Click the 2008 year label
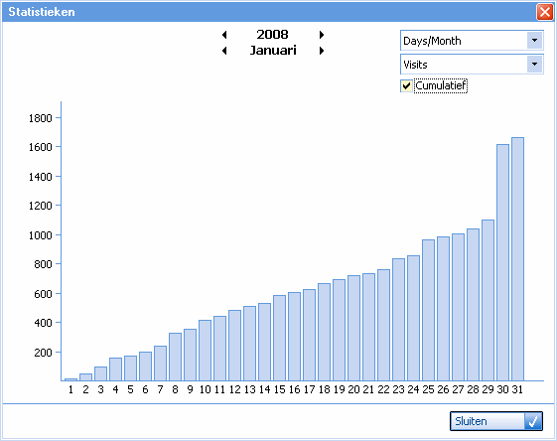Screen dimensions: 557x441 point(272,35)
